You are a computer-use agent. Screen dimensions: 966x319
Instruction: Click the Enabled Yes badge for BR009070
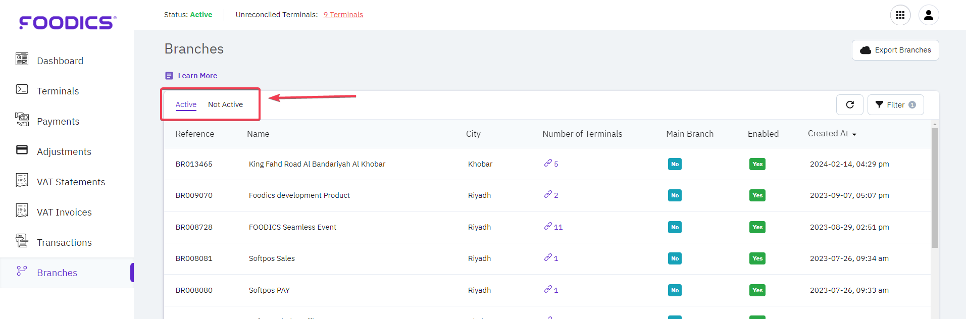[x=757, y=195]
